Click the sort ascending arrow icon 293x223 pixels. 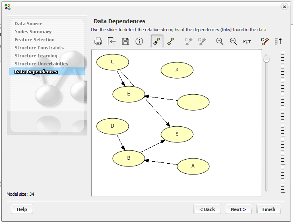pos(278,41)
